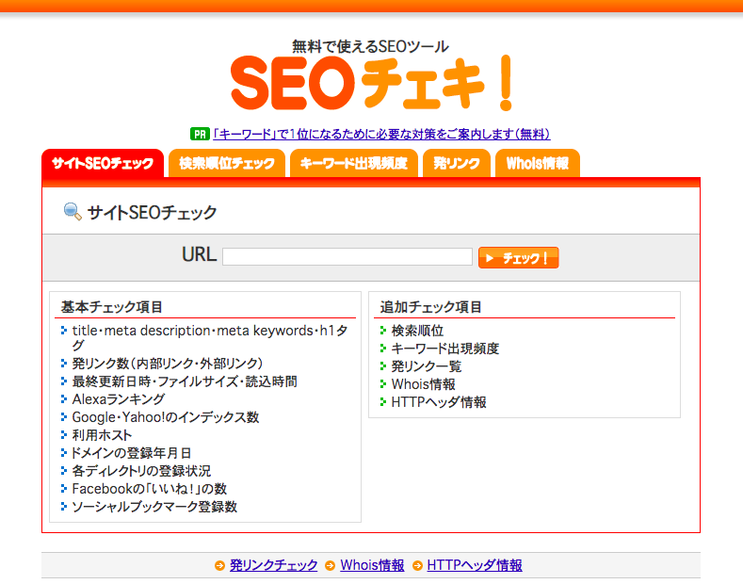Viewport: 743px width, 584px height.
Task: Click the Whois情報 item in additional checks
Action: coord(424,384)
